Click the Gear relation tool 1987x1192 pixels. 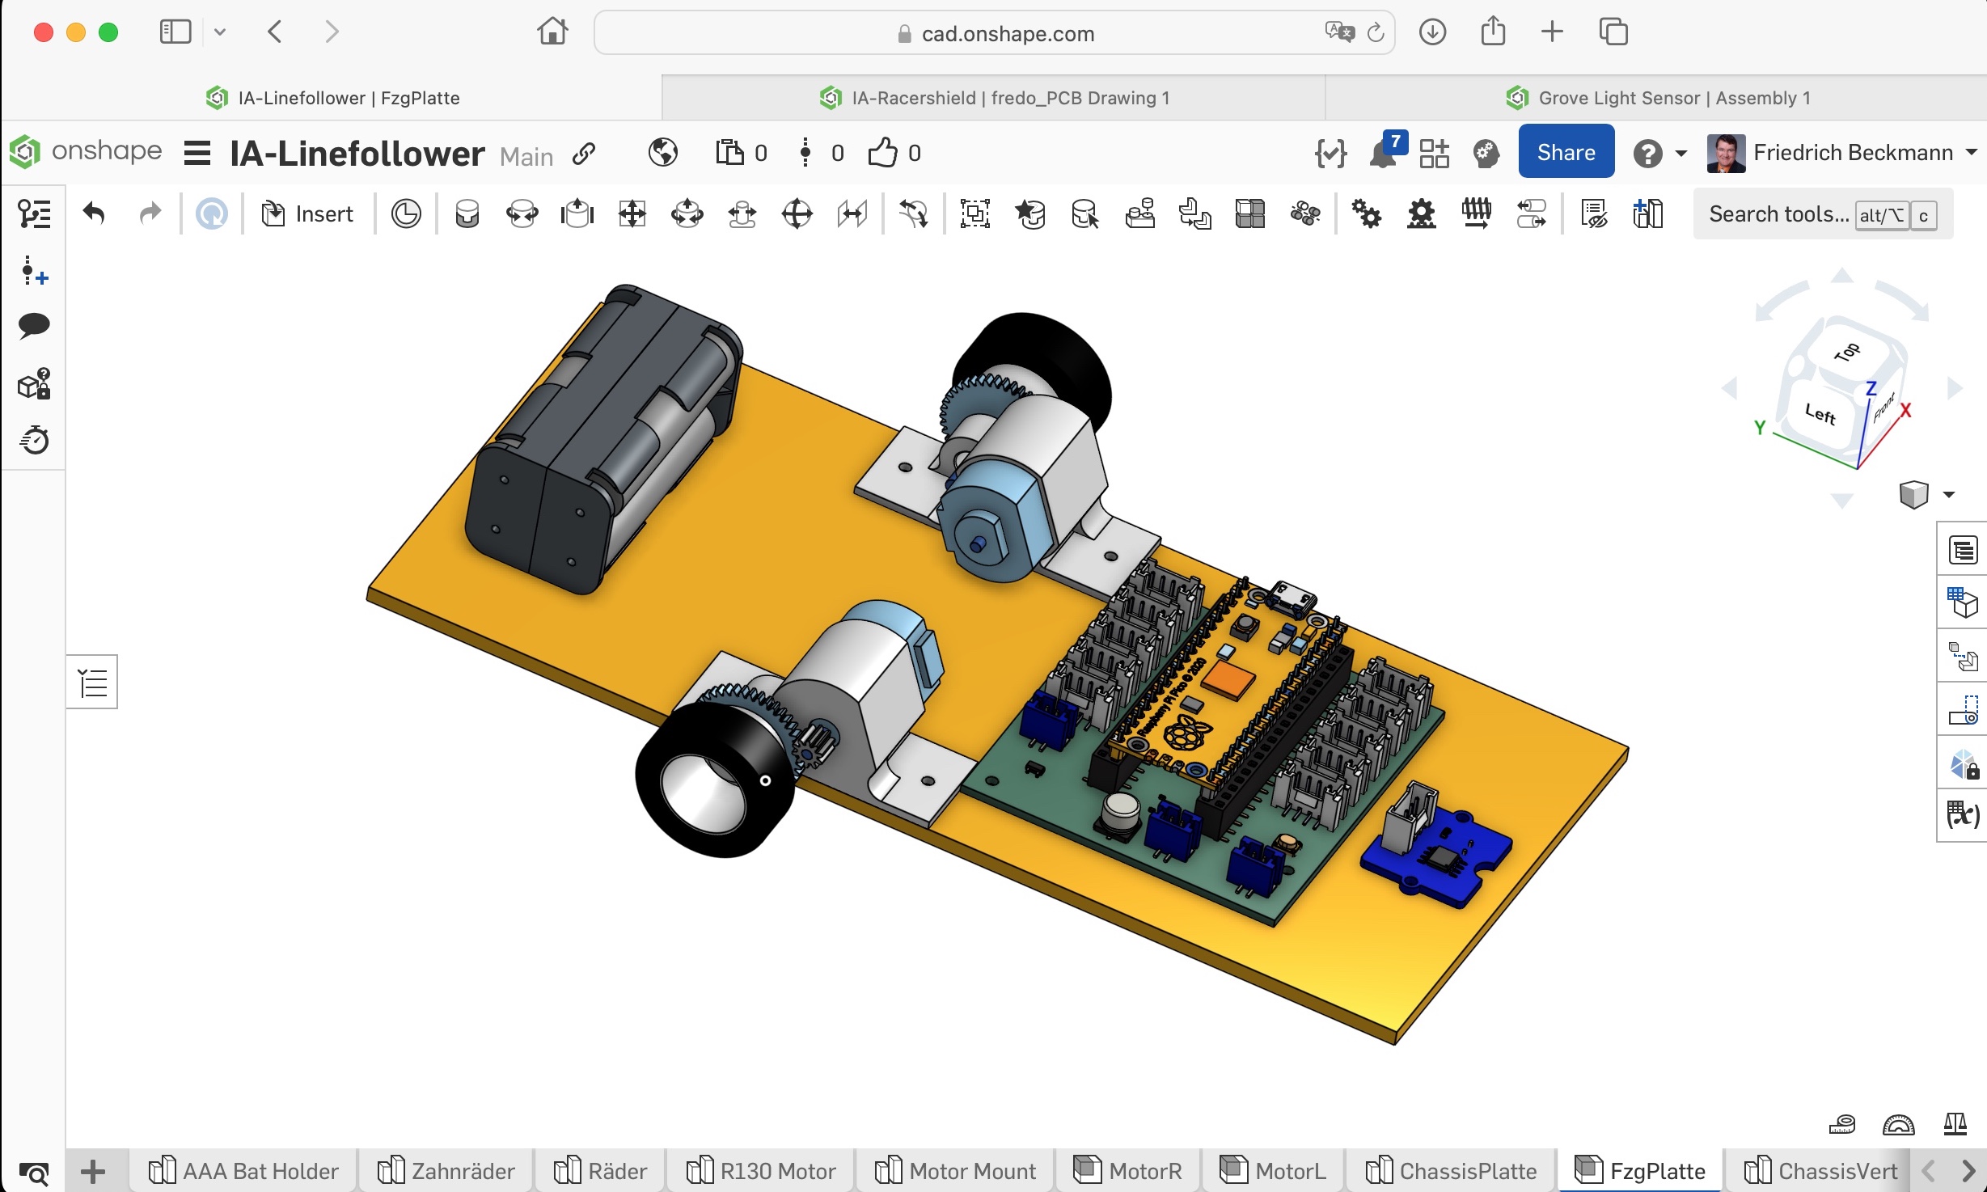click(x=1366, y=214)
